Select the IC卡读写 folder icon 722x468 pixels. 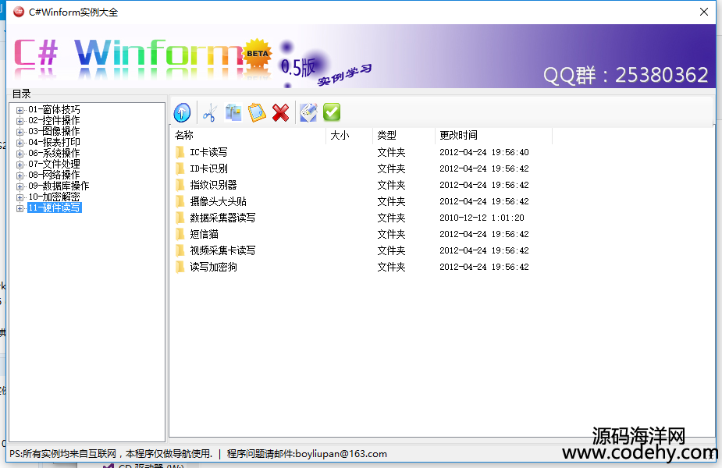coord(180,152)
